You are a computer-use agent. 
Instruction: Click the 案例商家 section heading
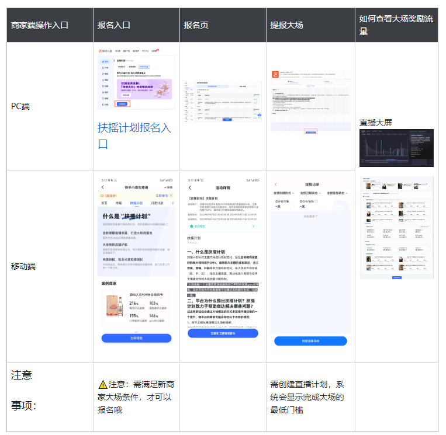pos(109,283)
